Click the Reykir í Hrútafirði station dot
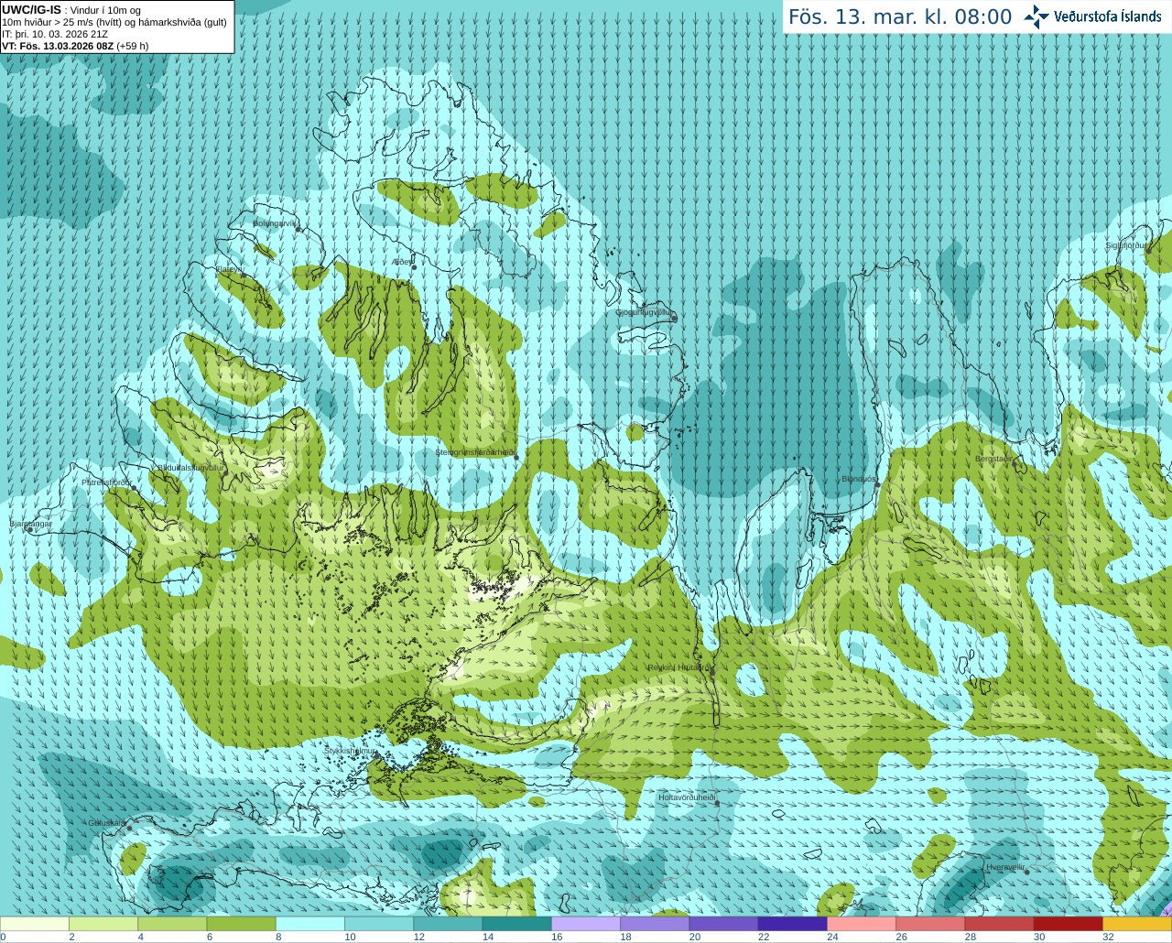The width and height of the screenshot is (1172, 943). click(x=712, y=673)
